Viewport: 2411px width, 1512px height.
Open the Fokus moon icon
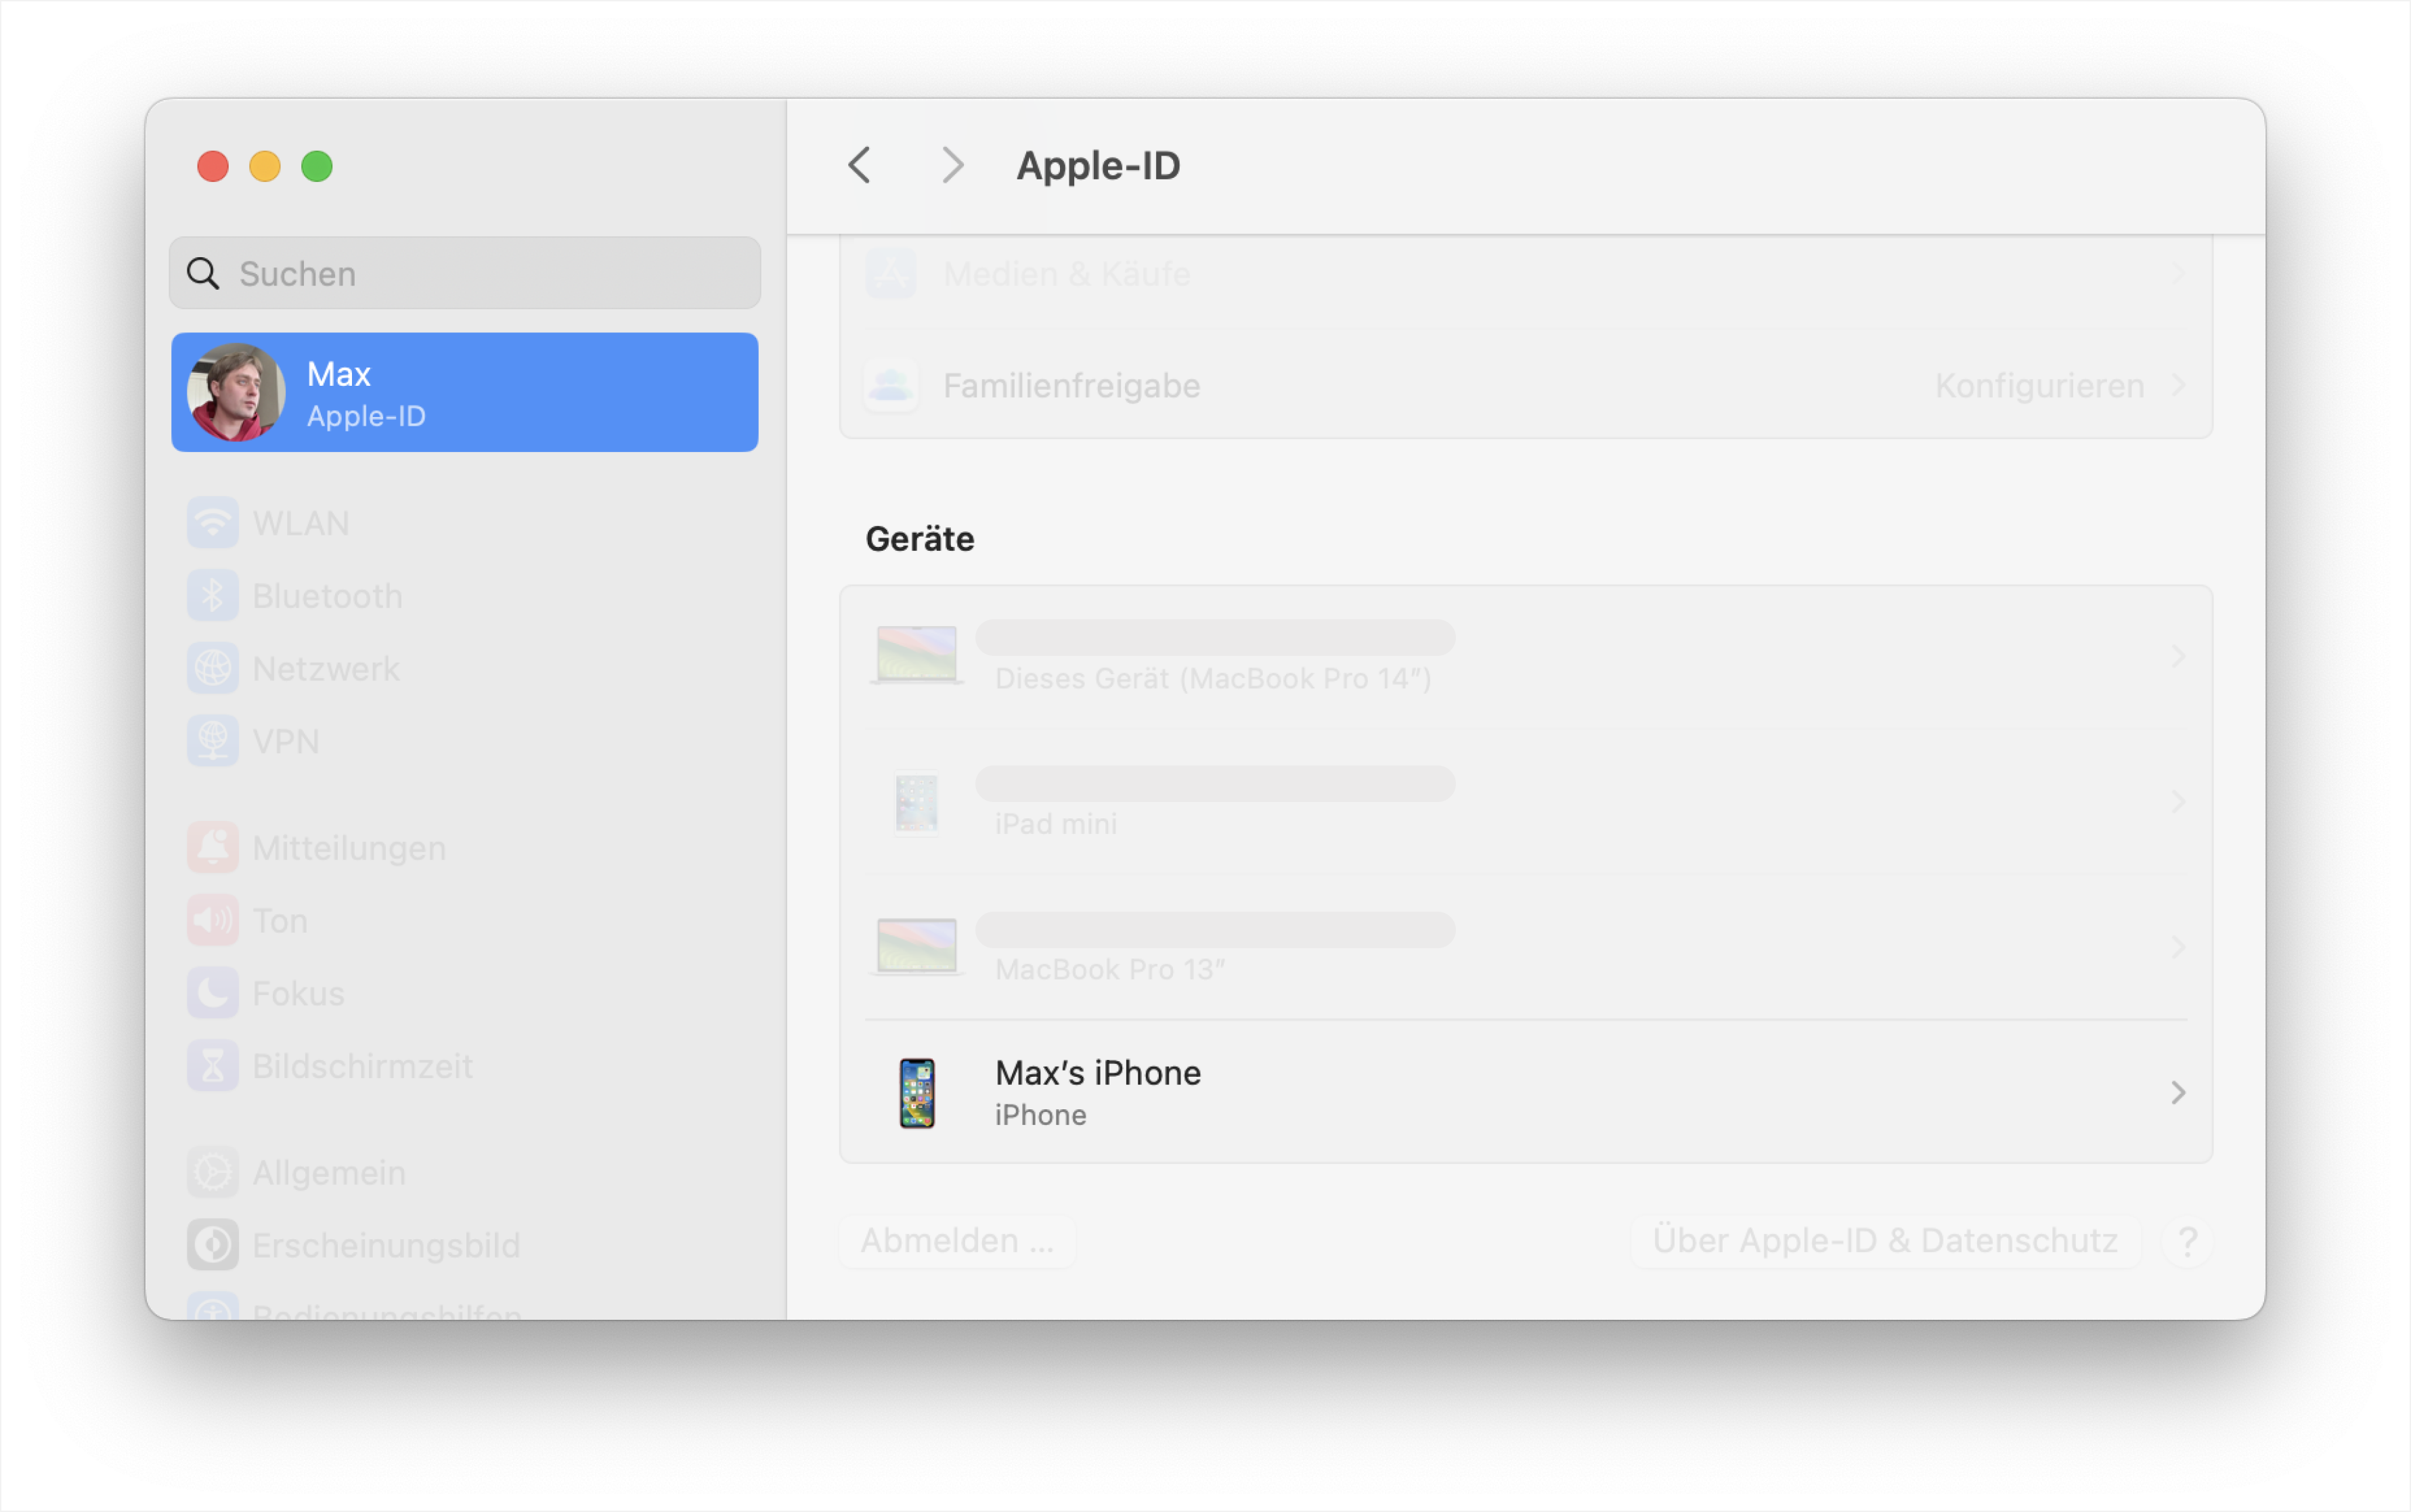(x=212, y=993)
